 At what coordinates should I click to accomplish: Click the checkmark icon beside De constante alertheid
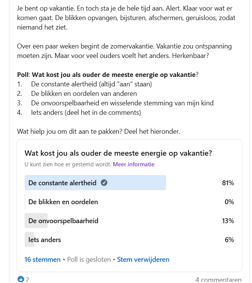pyautogui.click(x=104, y=183)
